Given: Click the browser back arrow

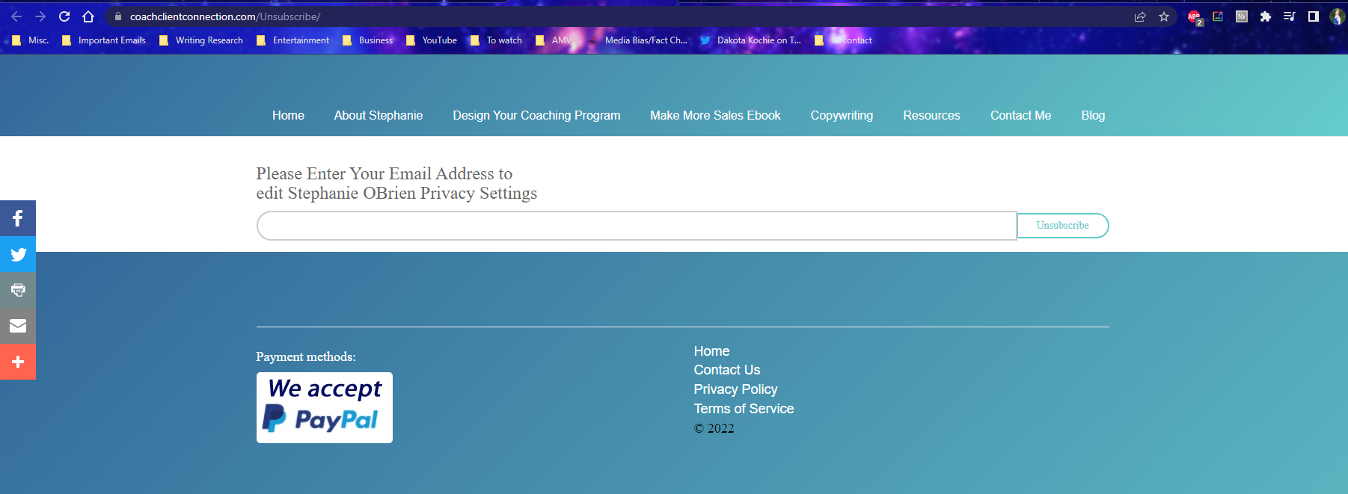Looking at the screenshot, I should click(x=16, y=16).
